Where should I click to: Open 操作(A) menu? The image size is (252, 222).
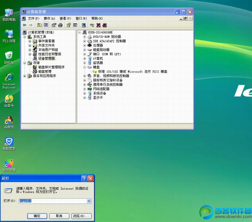(x=50, y=19)
